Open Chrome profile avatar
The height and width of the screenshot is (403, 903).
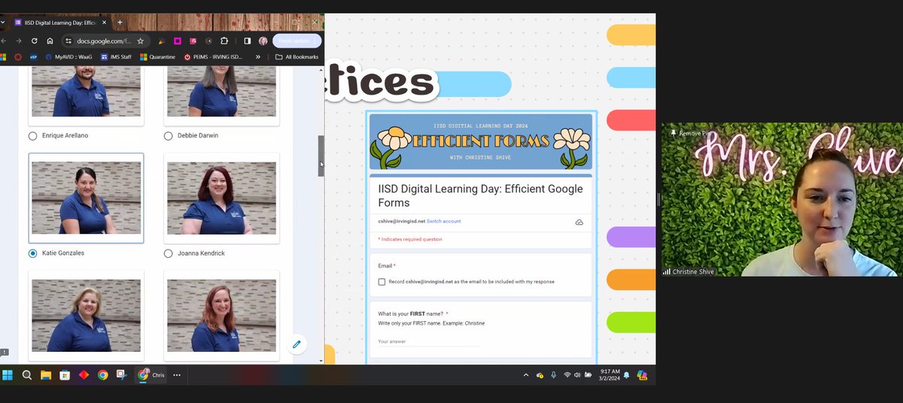[263, 41]
